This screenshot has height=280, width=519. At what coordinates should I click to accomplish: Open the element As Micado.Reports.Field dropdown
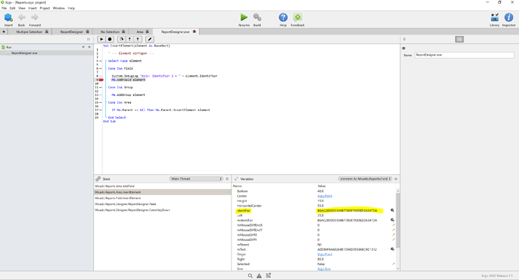pos(365,179)
